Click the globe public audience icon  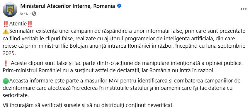[x=34, y=14]
